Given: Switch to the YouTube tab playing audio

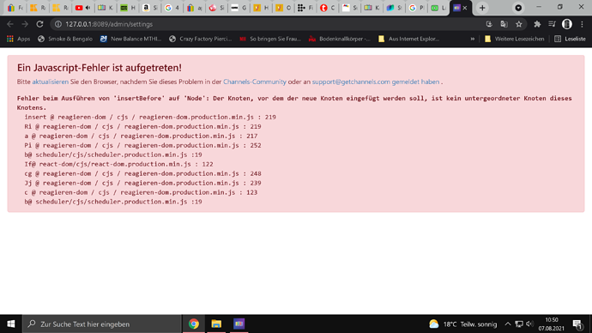Looking at the screenshot, I should click(x=83, y=8).
